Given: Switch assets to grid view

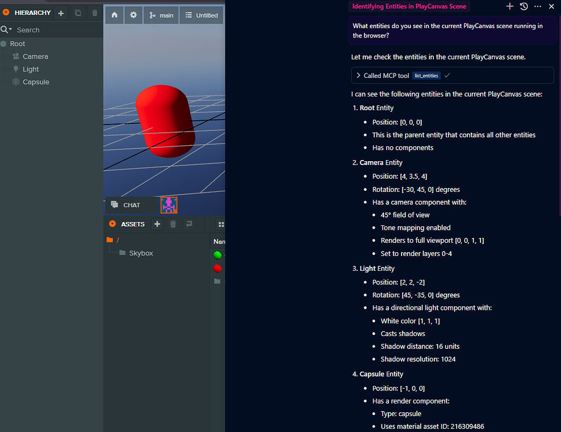Looking at the screenshot, I should [221, 224].
